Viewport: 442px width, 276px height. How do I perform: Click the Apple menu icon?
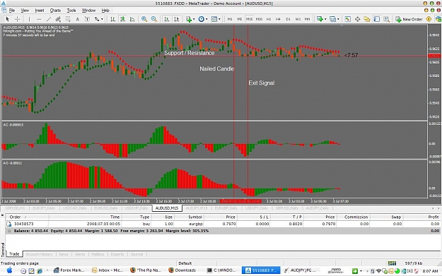click(9, 270)
